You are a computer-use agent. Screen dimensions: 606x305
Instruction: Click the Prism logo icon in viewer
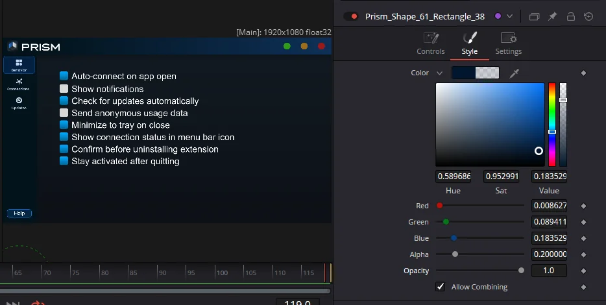click(x=12, y=46)
